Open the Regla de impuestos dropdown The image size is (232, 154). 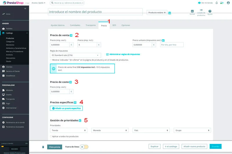pyautogui.click(x=75, y=55)
